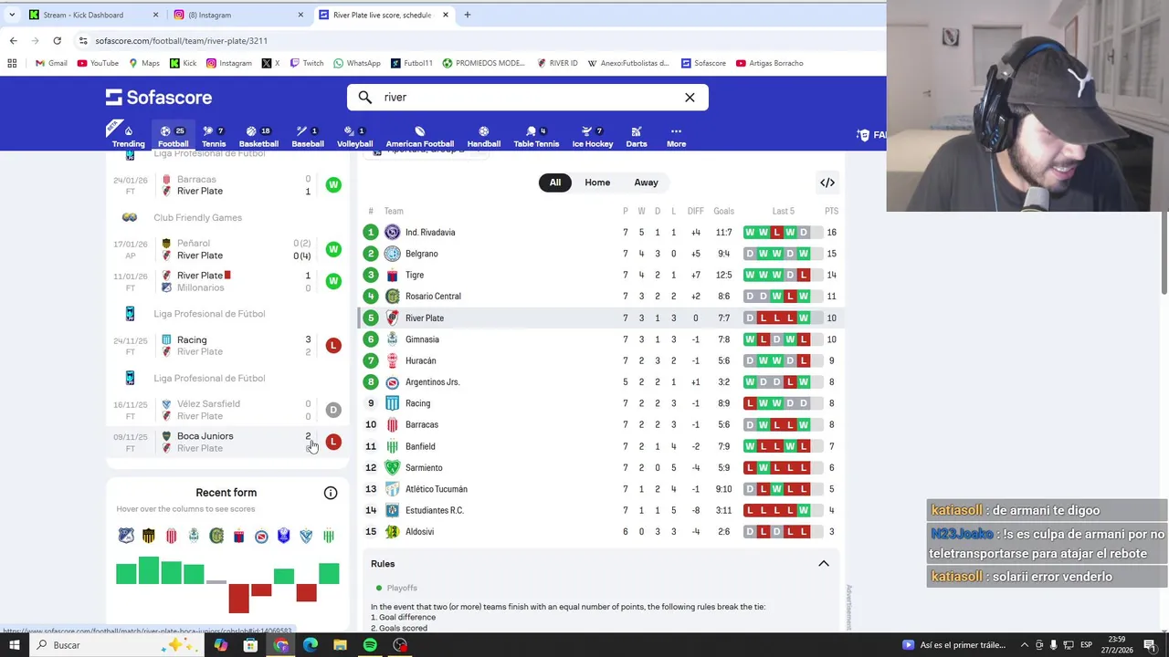Select the Home standings filter
Viewport: 1169px width, 657px height.
tap(597, 182)
